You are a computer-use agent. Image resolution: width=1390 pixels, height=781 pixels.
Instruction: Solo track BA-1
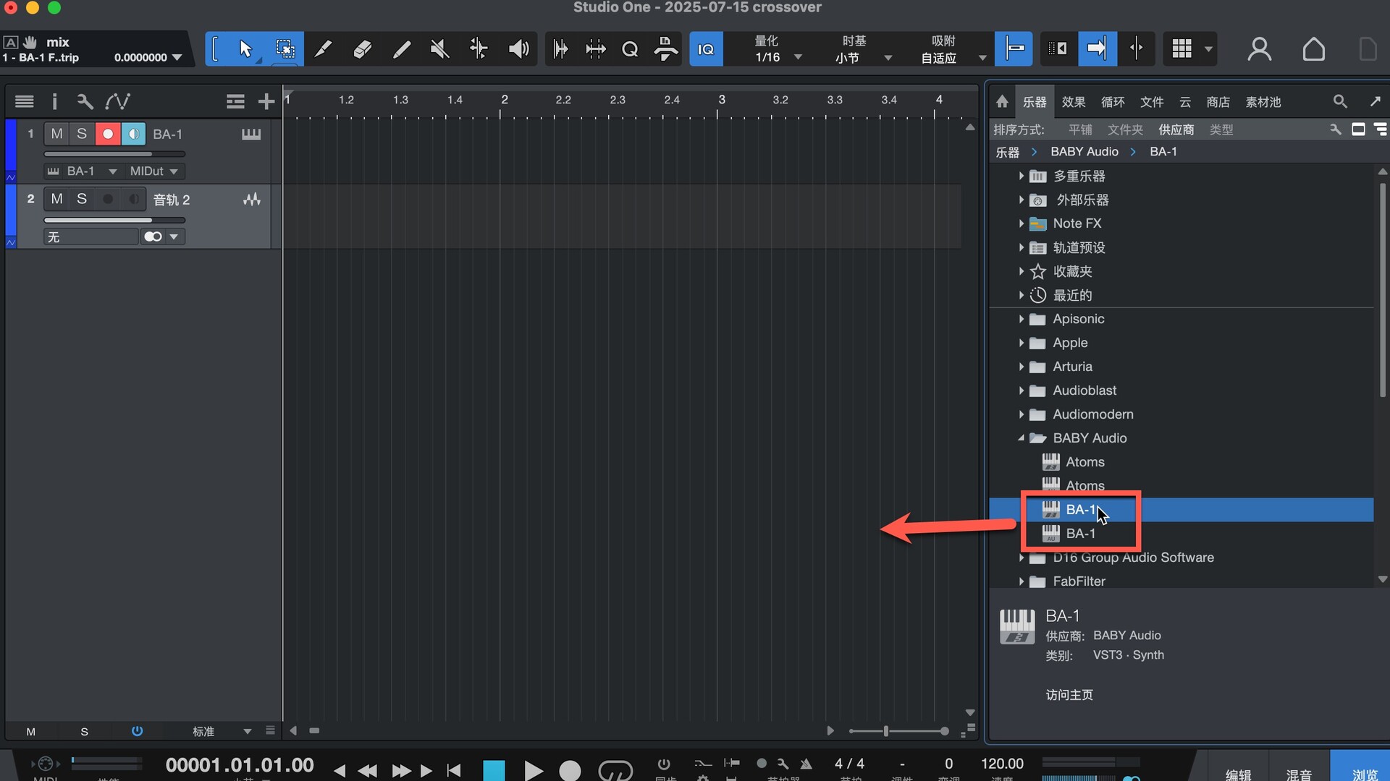point(82,134)
